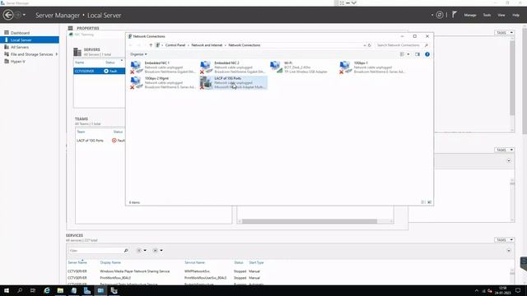The height and width of the screenshot is (296, 527).
Task: Show hidden system tray icons
Action: pyautogui.click(x=477, y=291)
